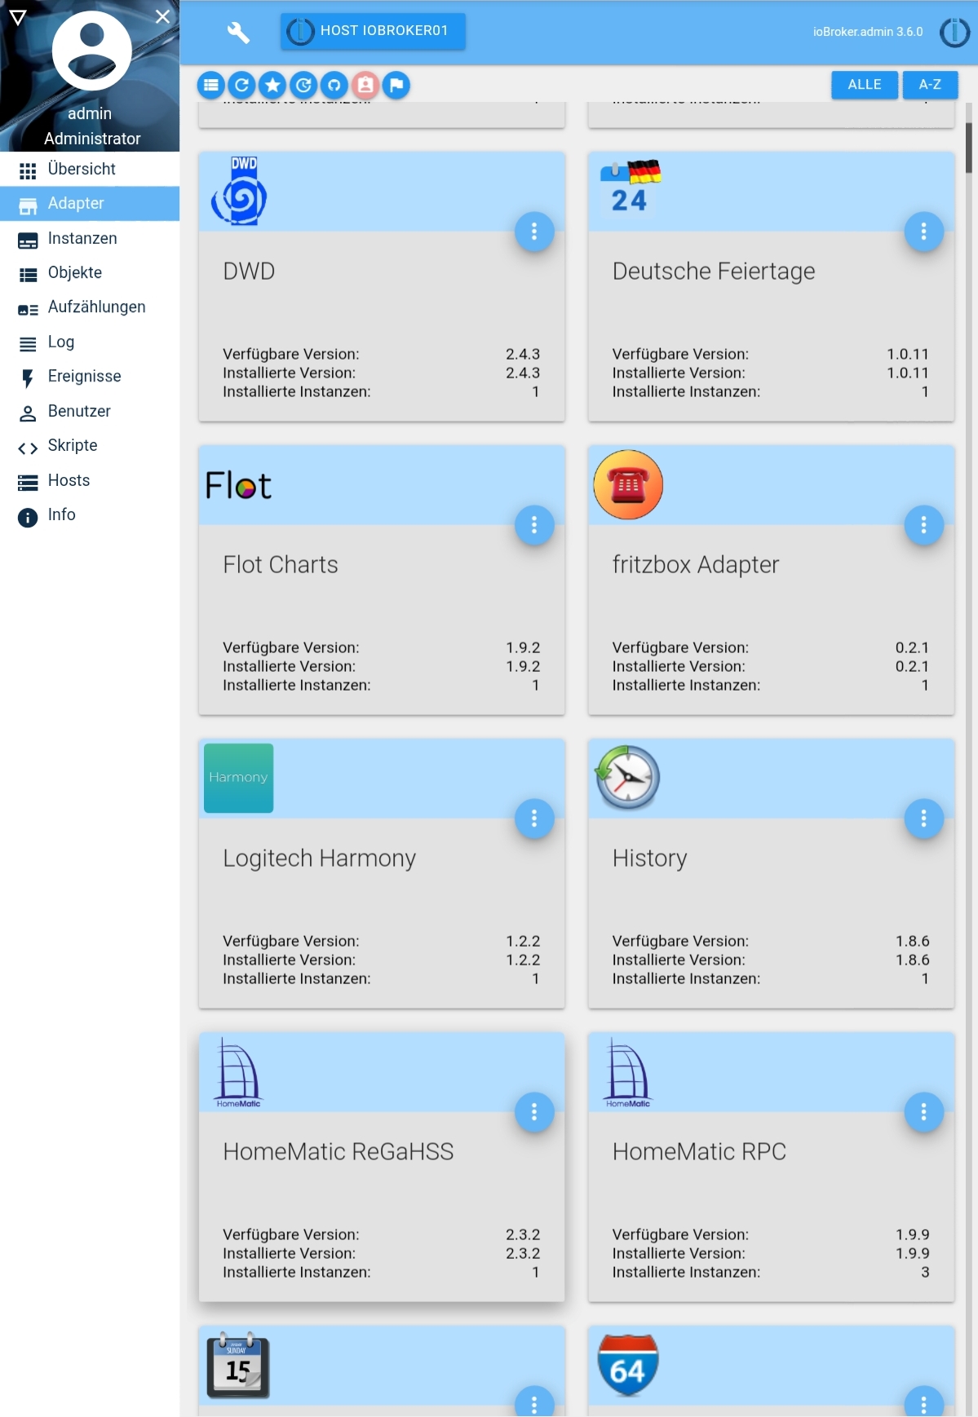Toggle the ALLE filter button
The image size is (978, 1417).
(x=864, y=85)
